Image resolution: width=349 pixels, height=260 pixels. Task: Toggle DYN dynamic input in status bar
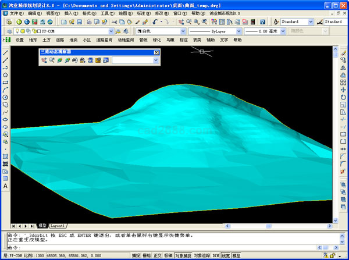[x=215, y=255]
